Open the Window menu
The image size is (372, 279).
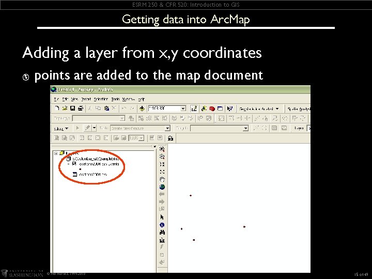point(129,99)
